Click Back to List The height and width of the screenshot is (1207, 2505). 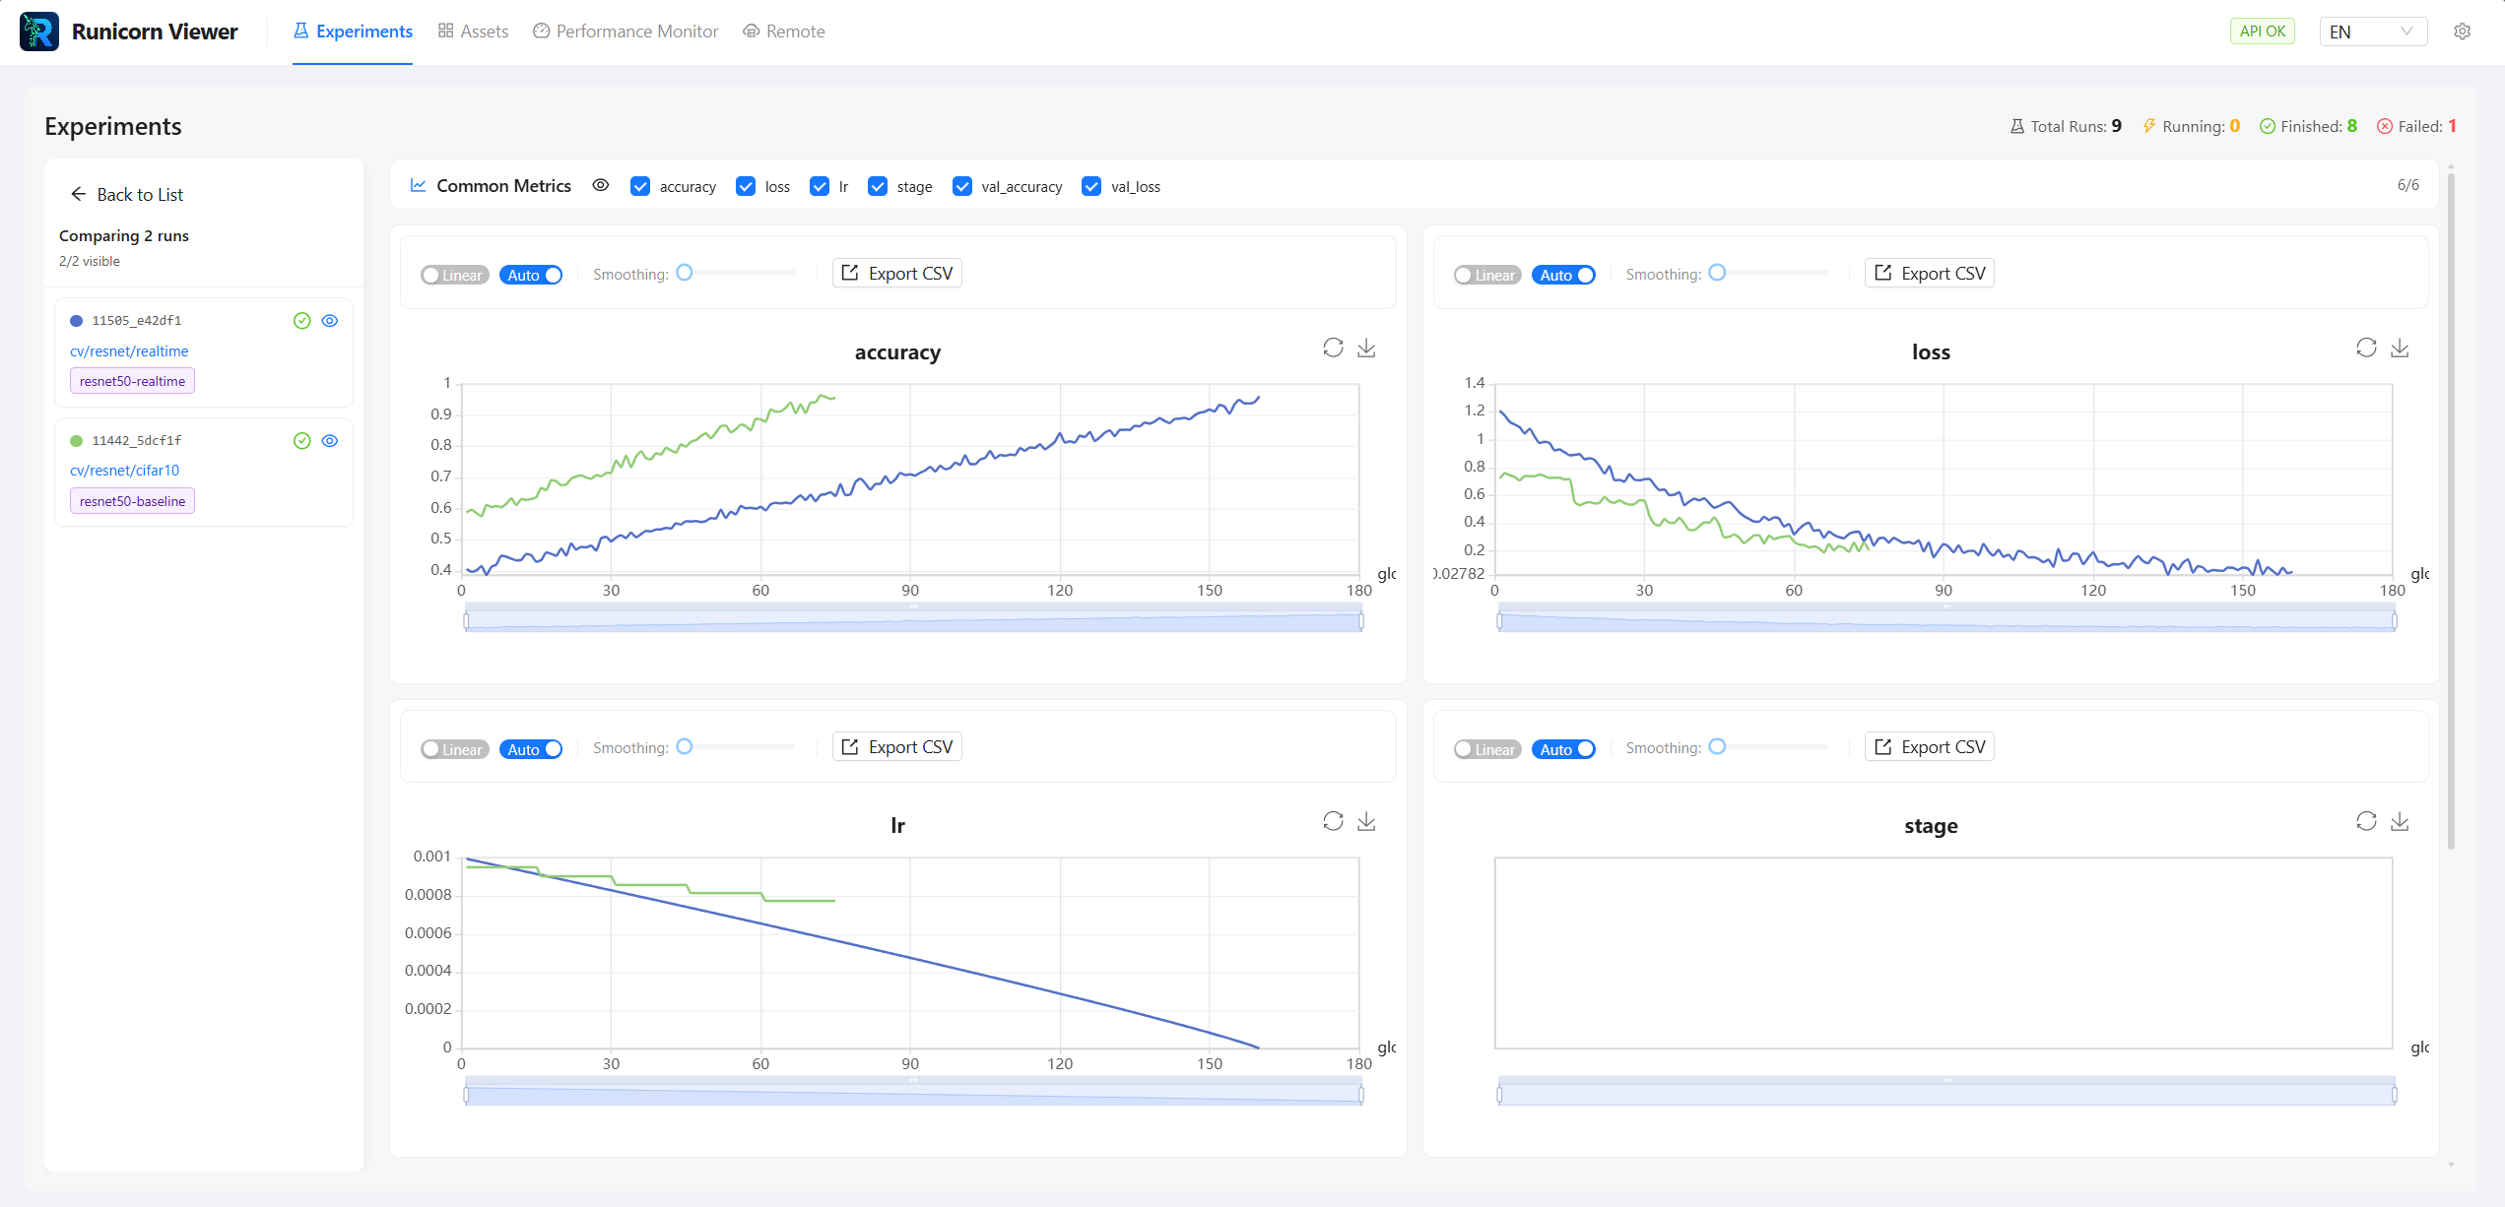pyautogui.click(x=126, y=194)
